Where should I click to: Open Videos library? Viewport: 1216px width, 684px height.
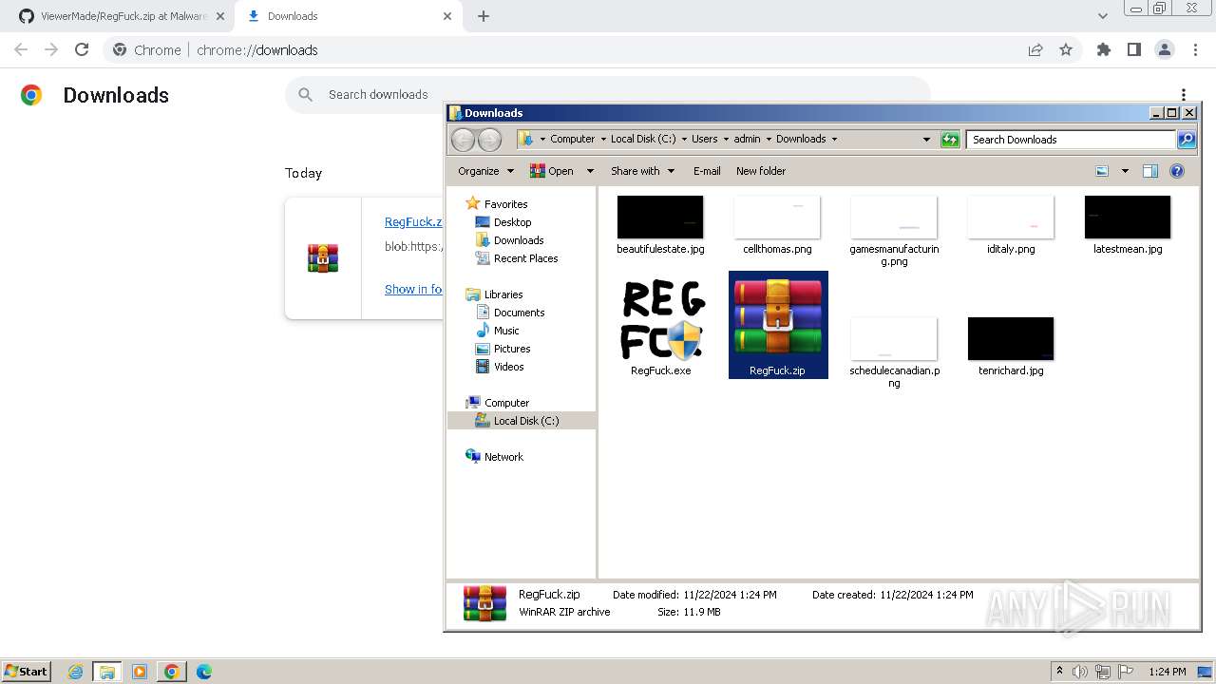508,367
